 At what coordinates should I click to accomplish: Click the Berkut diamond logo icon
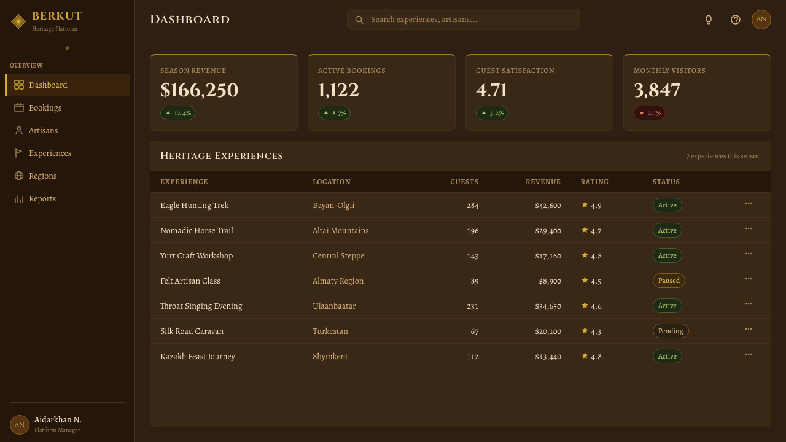pyautogui.click(x=18, y=21)
